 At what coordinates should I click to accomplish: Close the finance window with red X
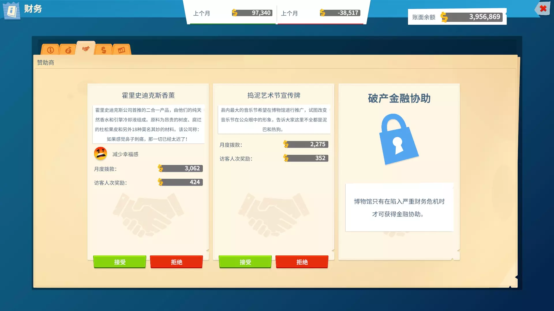(543, 9)
